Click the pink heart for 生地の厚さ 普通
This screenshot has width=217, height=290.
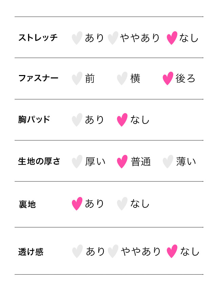122,161
